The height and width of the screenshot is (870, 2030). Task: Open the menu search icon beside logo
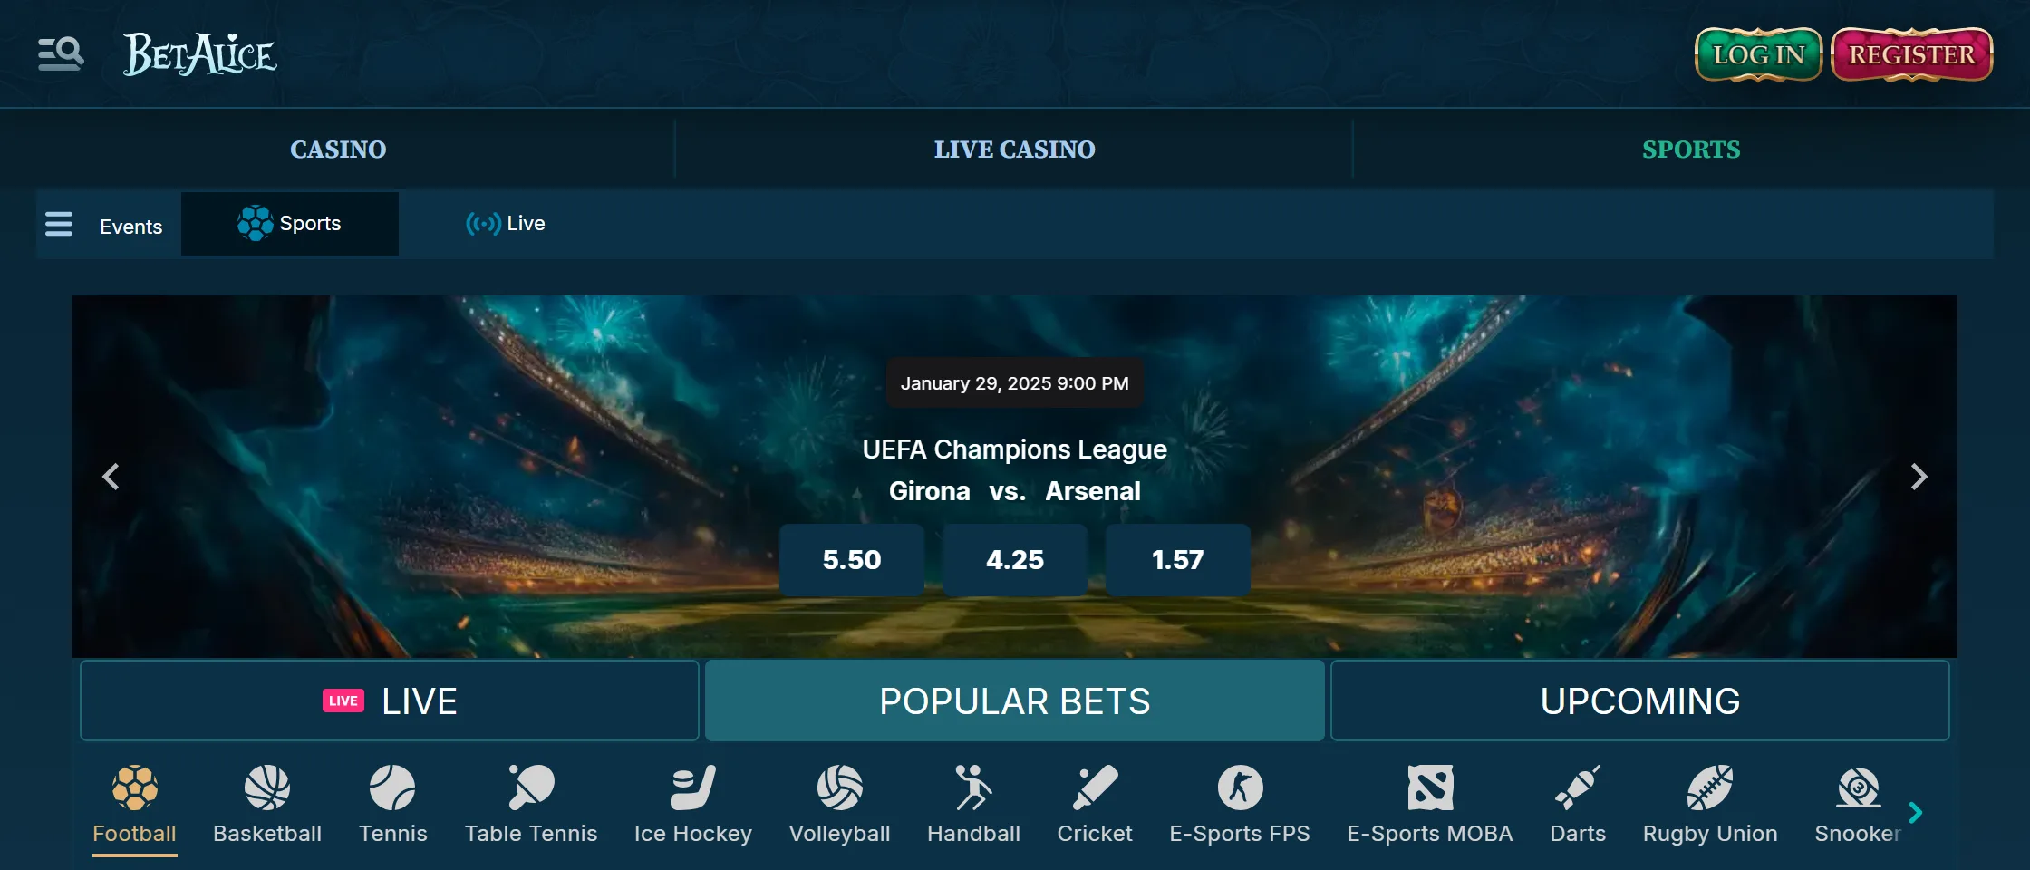(61, 54)
